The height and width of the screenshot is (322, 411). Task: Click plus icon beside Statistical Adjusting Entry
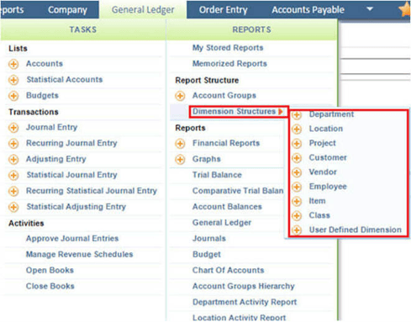pos(13,208)
